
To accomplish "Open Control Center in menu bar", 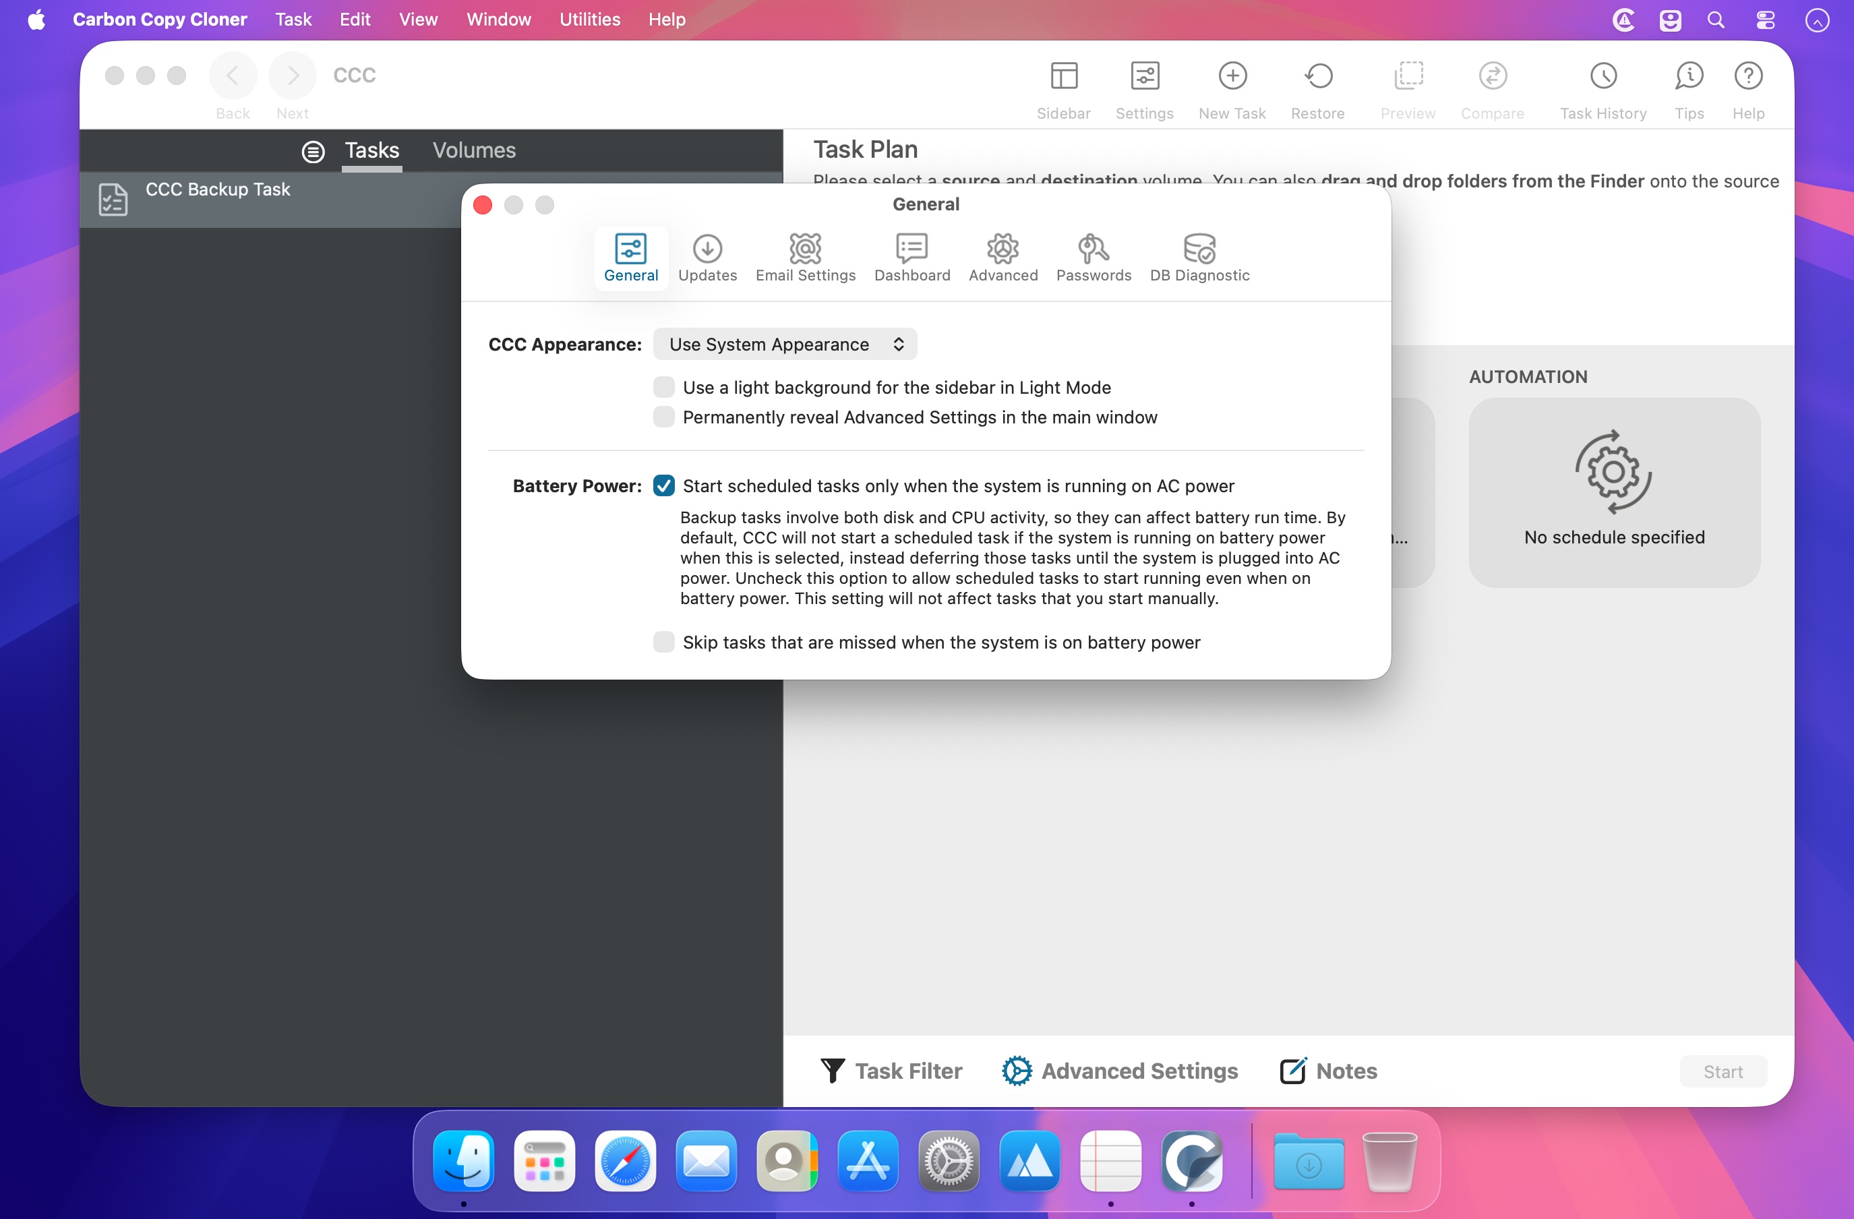I will pos(1765,20).
